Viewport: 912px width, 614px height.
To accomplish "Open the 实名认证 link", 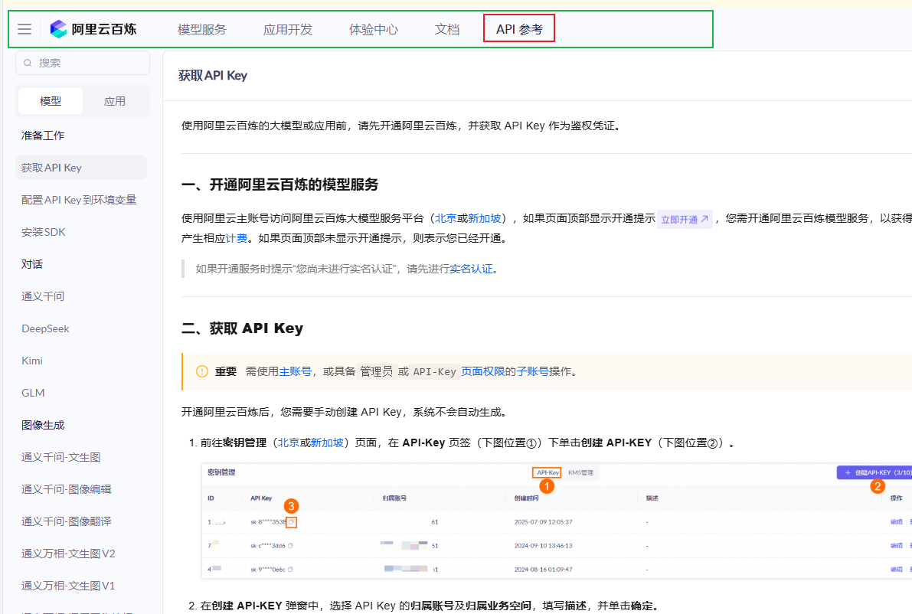I will coord(472,269).
